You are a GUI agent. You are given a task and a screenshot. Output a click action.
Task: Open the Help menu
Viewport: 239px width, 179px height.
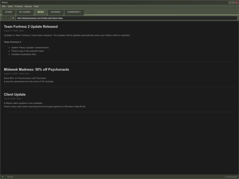click(36, 6)
